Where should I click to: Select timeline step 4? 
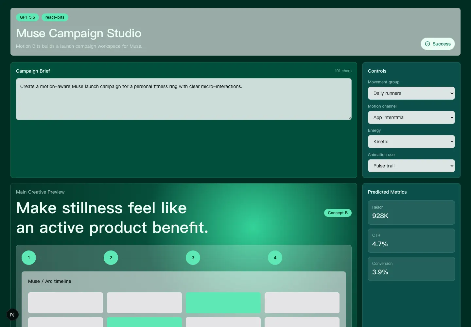point(275,258)
